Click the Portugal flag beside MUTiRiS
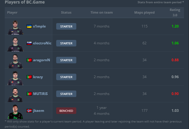This screenshot has height=129, width=189. click(29, 94)
